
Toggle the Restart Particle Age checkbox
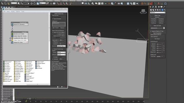(53, 49)
